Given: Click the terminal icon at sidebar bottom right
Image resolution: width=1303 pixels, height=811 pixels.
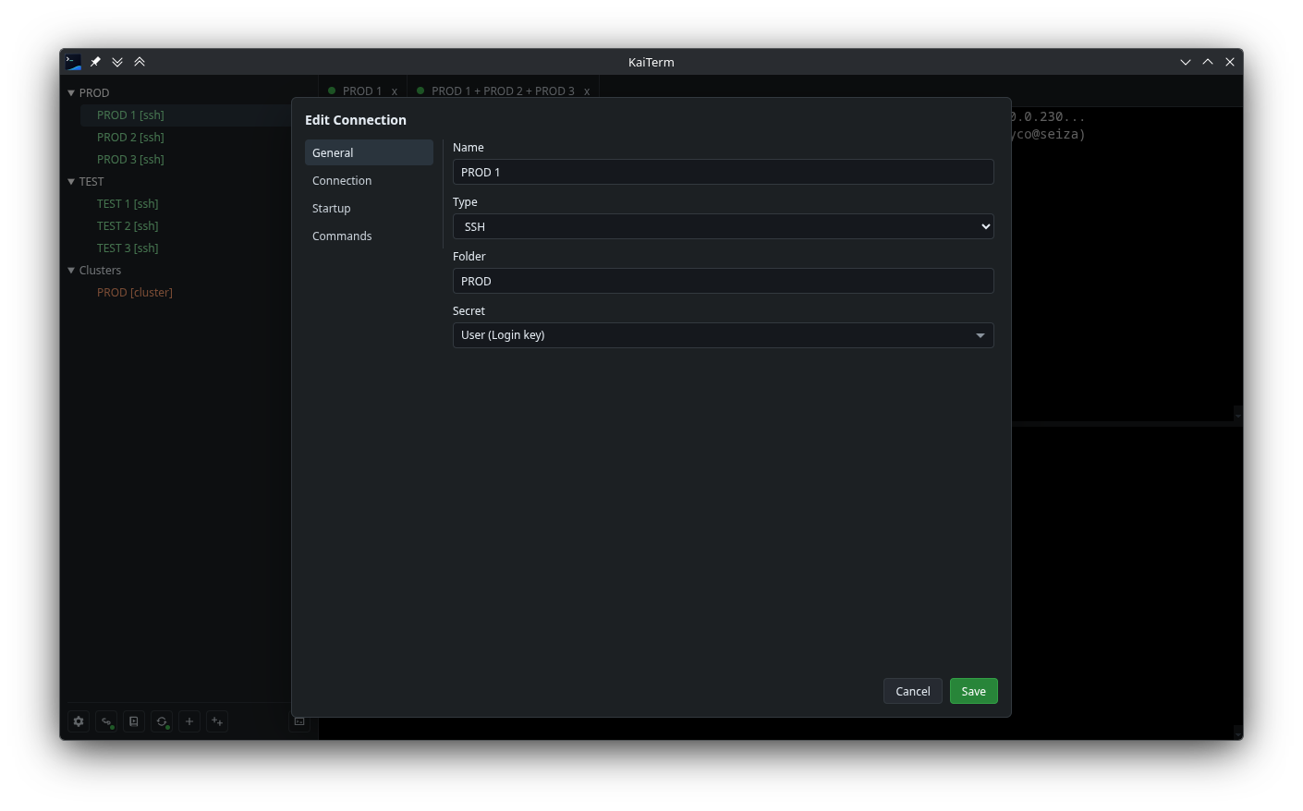Looking at the screenshot, I should (299, 721).
